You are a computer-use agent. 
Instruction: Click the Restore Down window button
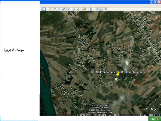click(x=155, y=2)
